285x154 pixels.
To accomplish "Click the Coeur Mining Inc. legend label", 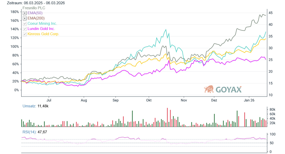I will 42,23.
